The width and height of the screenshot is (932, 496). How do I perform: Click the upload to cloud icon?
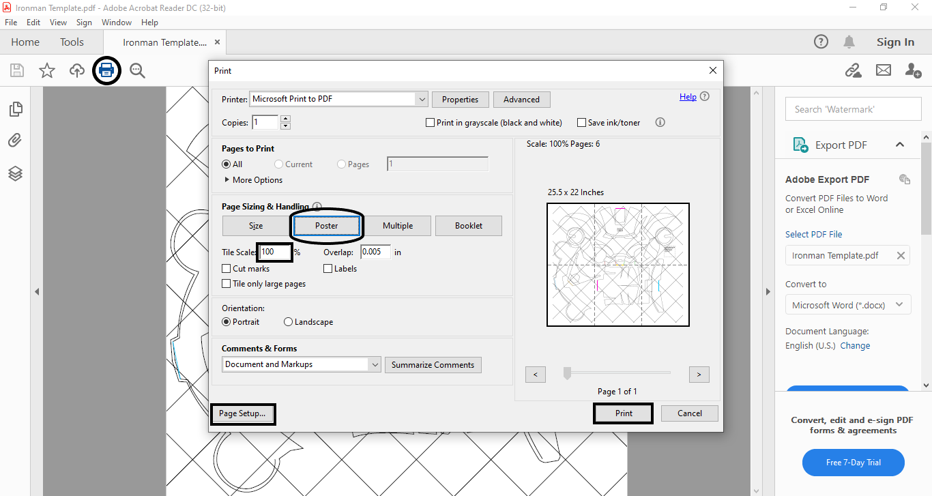coord(77,70)
